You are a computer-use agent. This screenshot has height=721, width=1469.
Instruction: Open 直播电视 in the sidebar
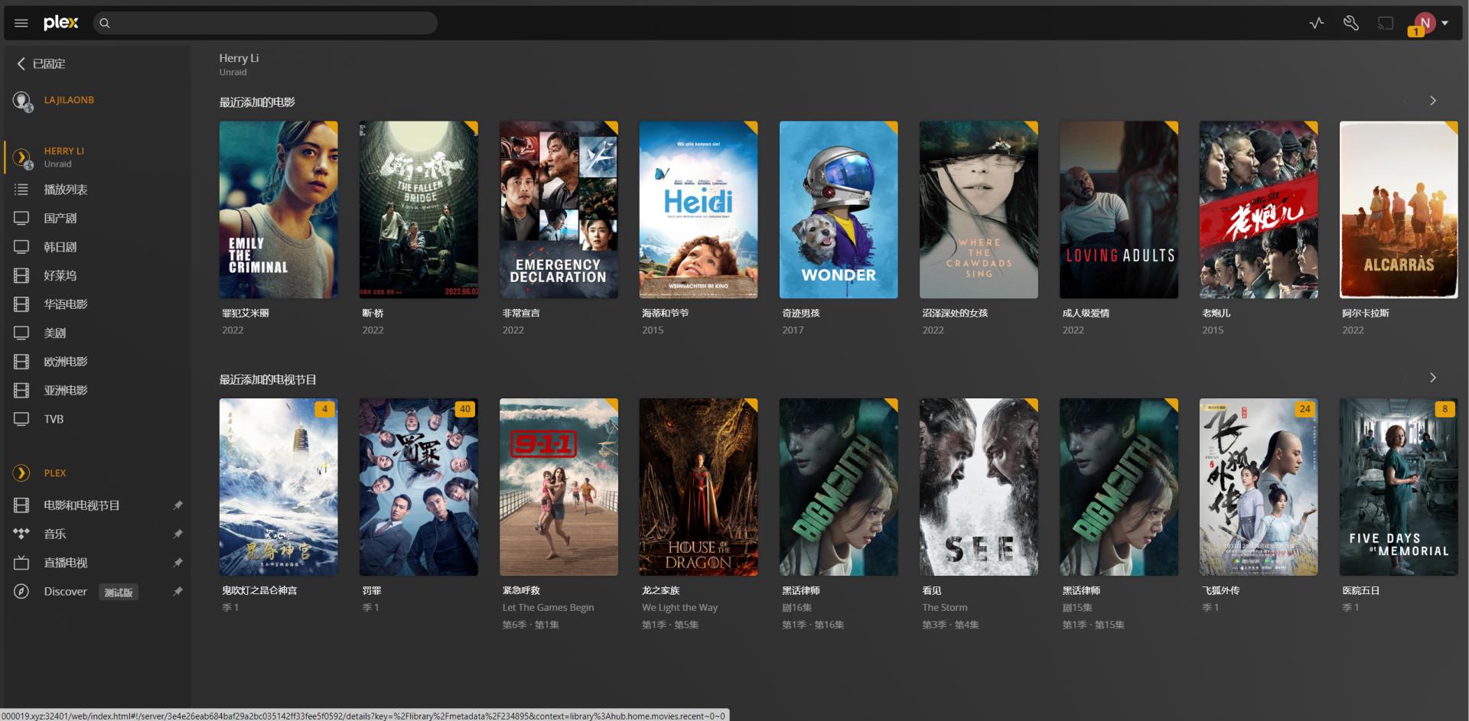click(x=66, y=563)
